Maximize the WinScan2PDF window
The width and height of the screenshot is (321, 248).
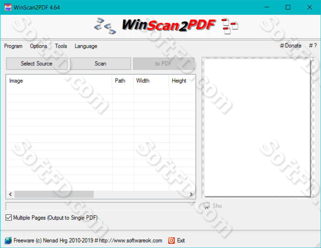[288, 7]
